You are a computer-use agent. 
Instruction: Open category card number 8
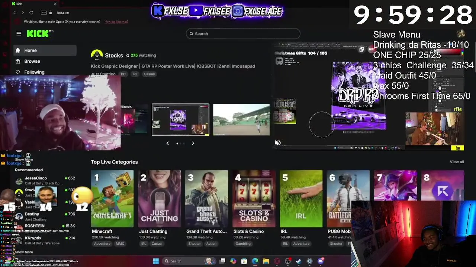[443, 185]
